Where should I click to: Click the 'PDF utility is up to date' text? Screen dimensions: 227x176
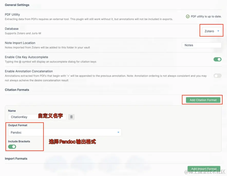[206, 16]
